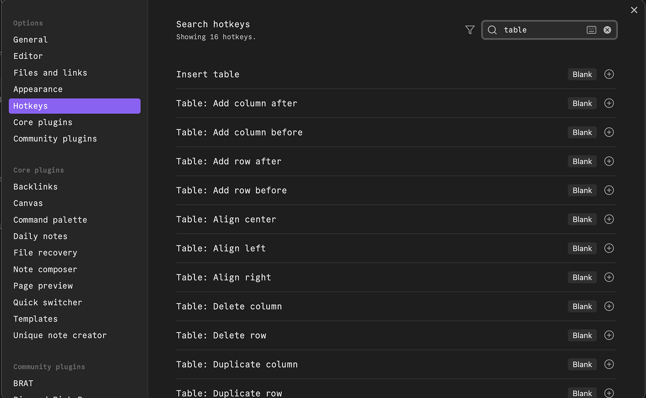Viewport: 646px width, 398px height.
Task: Click the keyboard icon in search field
Action: tap(591, 30)
